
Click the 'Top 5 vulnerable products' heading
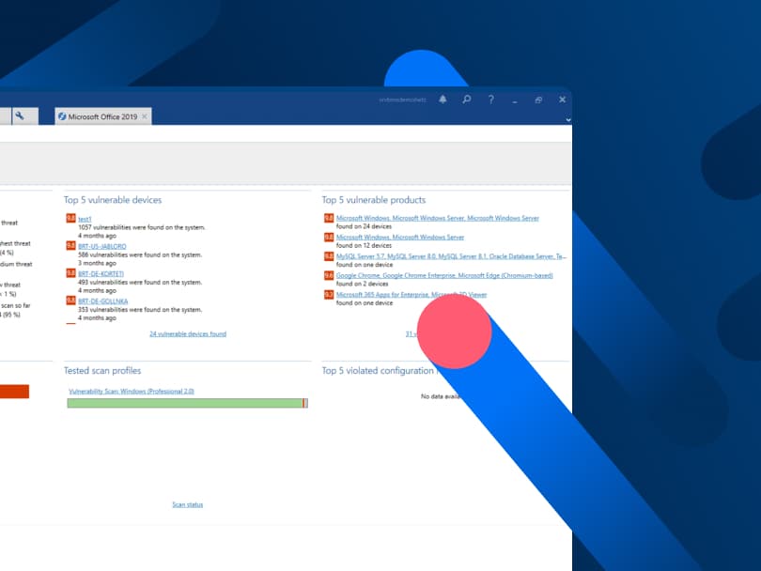pos(374,200)
